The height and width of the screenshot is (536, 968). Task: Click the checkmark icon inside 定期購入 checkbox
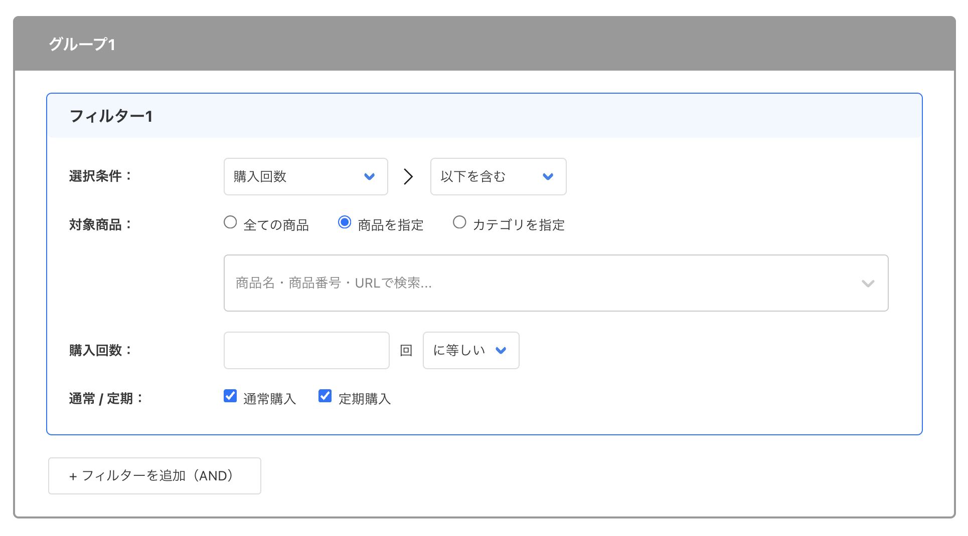coord(325,396)
